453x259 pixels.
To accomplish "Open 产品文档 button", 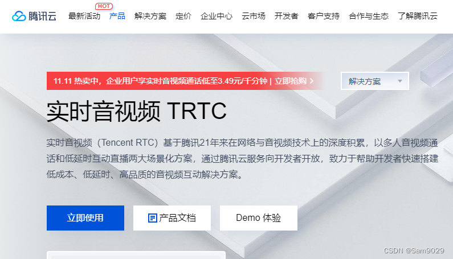I will [x=172, y=218].
